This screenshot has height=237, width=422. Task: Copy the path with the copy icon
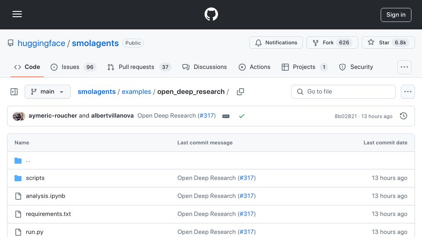pos(240,92)
